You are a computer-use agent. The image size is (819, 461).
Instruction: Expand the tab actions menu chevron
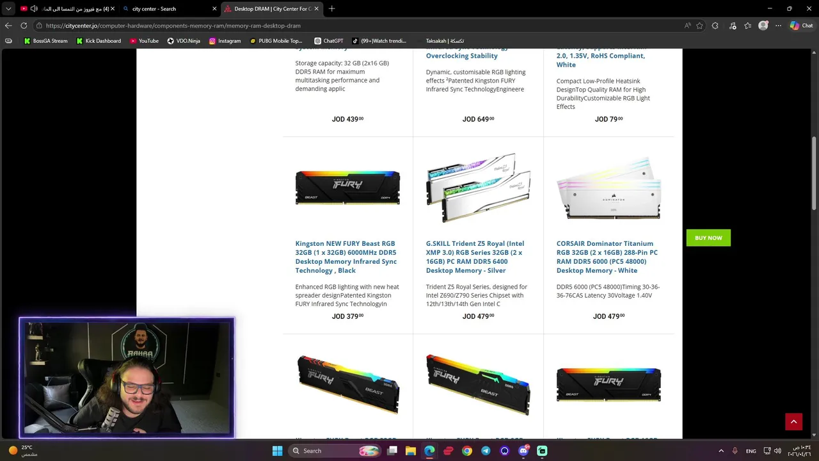[8, 9]
